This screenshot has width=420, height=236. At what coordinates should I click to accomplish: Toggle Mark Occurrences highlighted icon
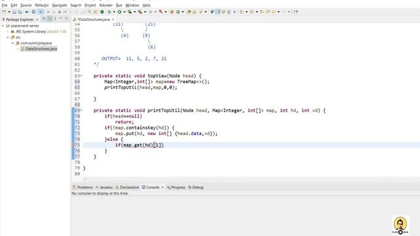pyautogui.click(x=217, y=12)
